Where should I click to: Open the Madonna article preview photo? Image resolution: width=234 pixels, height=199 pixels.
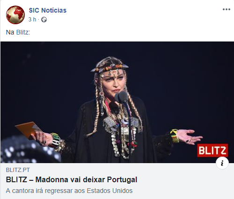click(117, 102)
